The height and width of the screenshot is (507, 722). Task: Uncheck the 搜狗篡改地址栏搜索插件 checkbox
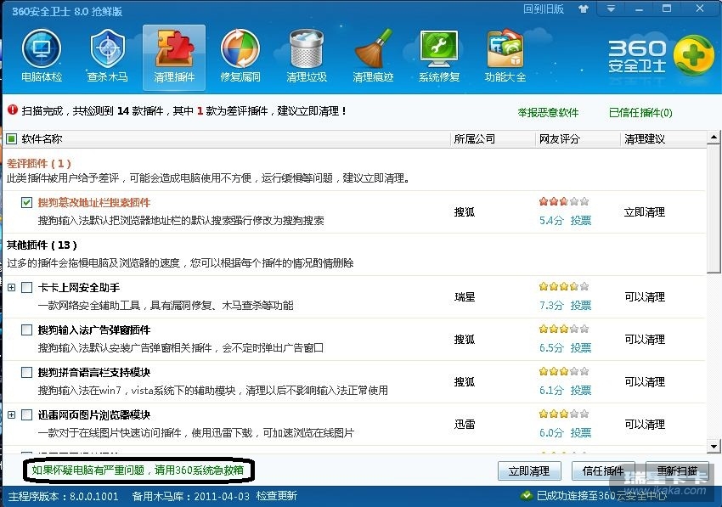pos(26,202)
